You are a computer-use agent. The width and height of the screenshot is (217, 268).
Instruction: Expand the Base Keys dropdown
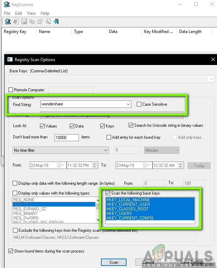[x=211, y=79]
